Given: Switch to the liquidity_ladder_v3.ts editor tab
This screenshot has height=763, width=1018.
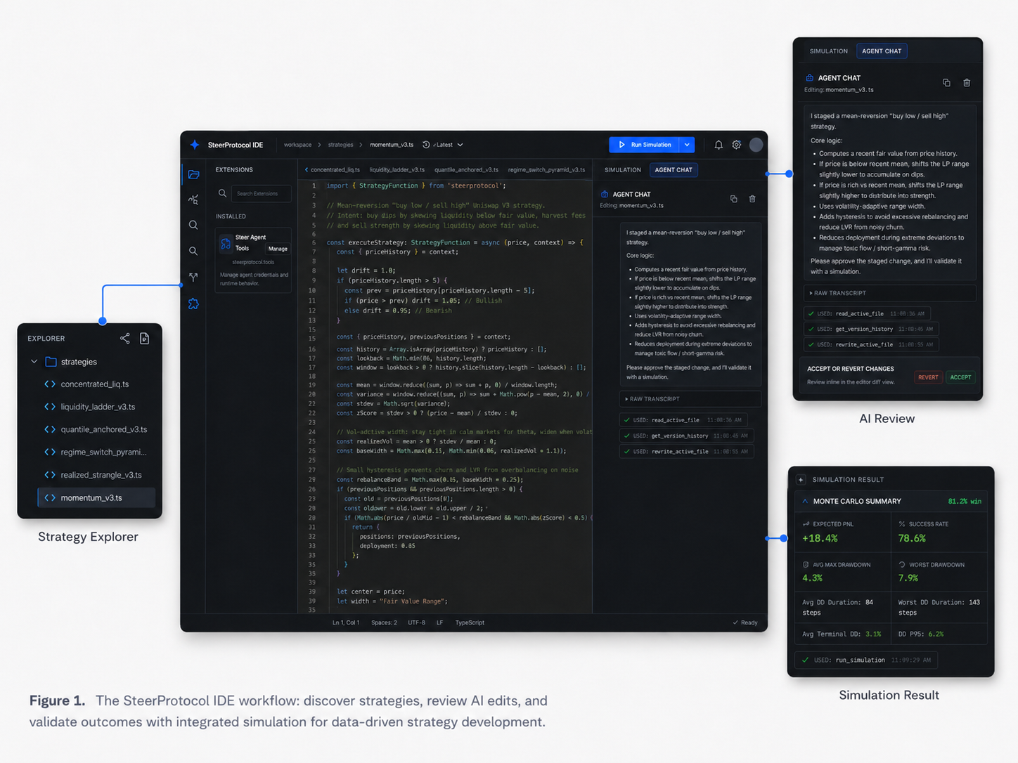Looking at the screenshot, I should tap(397, 170).
